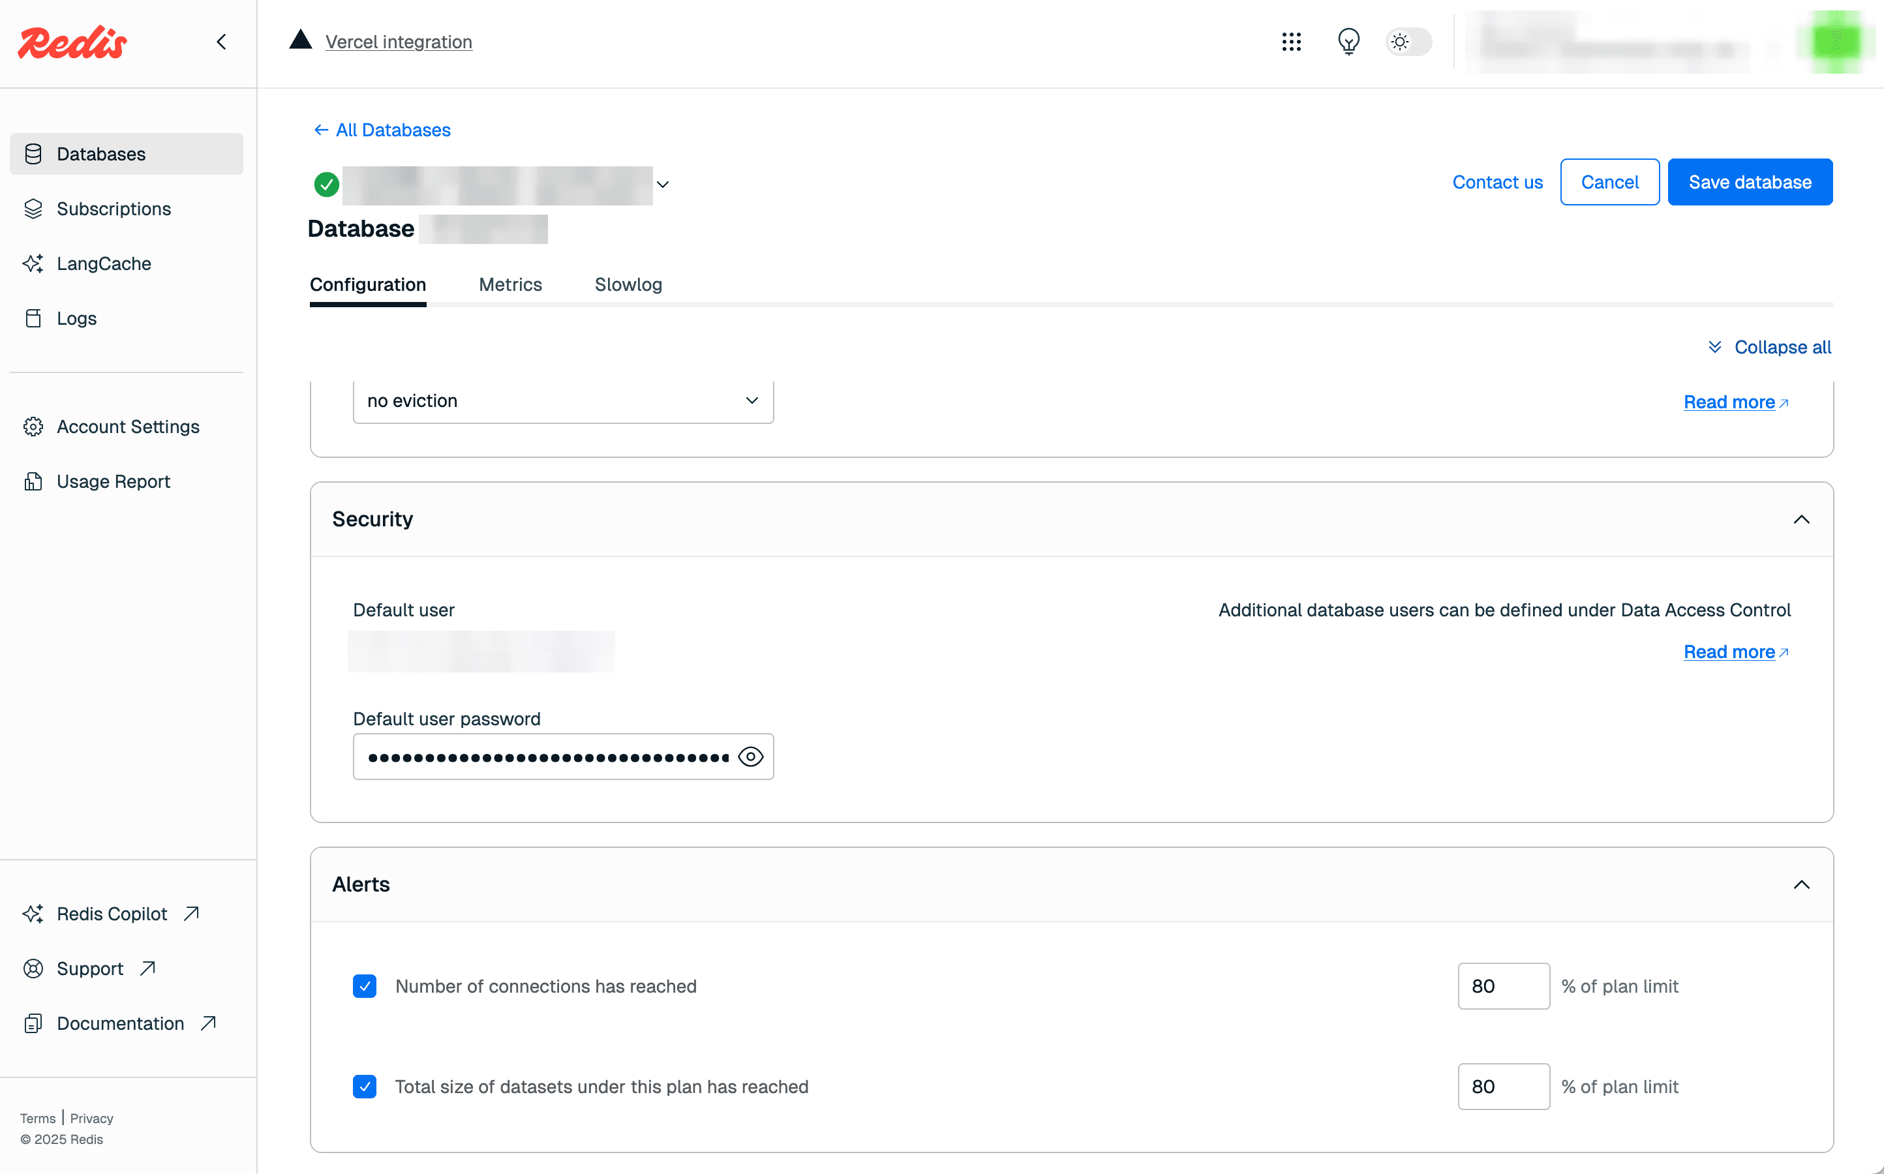Open the apps grid menu
Viewport: 1884px width, 1174px height.
(1291, 42)
